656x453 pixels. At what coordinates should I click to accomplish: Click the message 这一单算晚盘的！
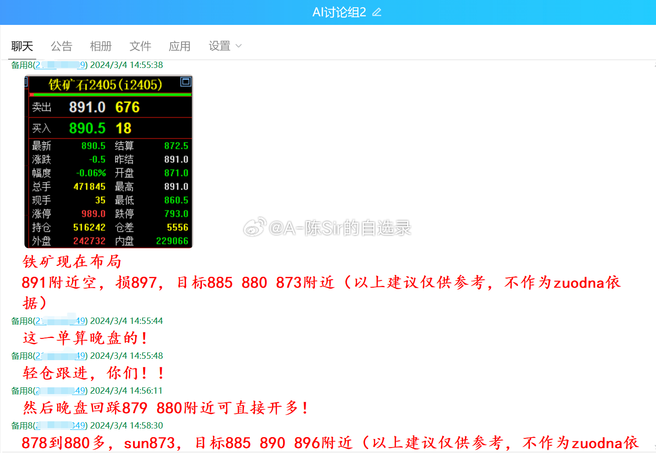tap(86, 338)
